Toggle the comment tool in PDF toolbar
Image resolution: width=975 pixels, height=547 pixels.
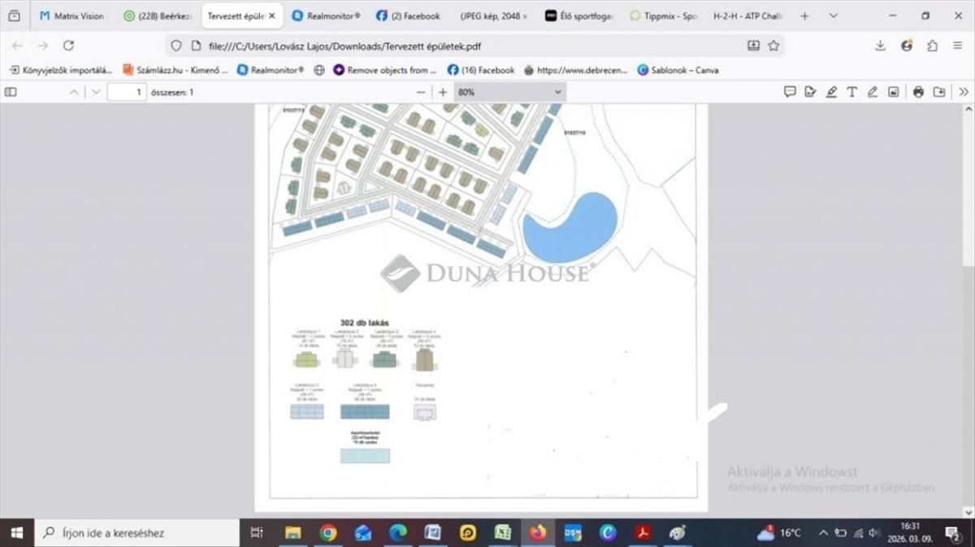pos(789,93)
